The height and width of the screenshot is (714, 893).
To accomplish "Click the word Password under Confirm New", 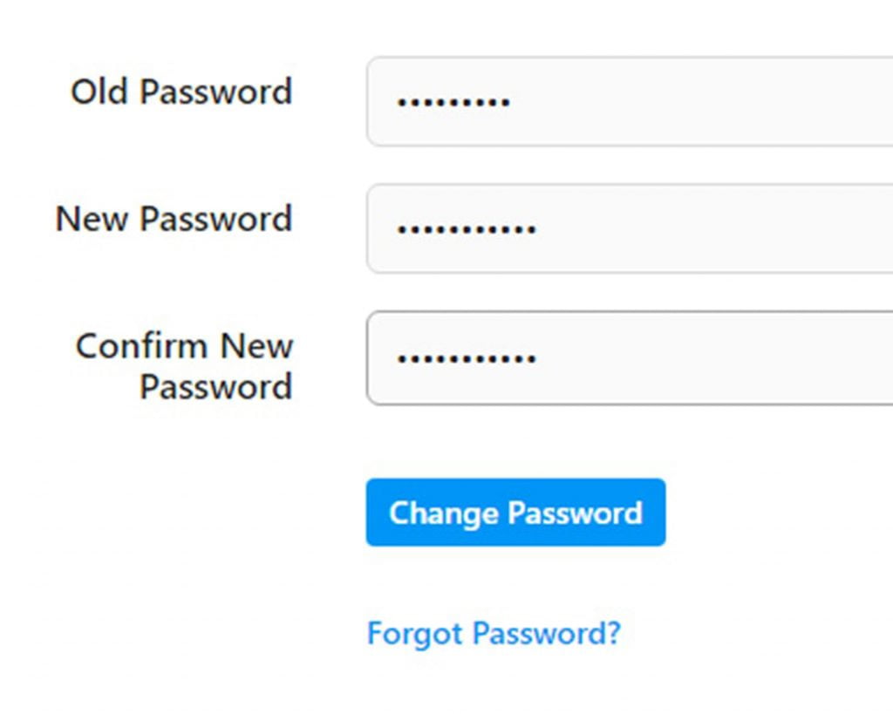I will point(216,387).
